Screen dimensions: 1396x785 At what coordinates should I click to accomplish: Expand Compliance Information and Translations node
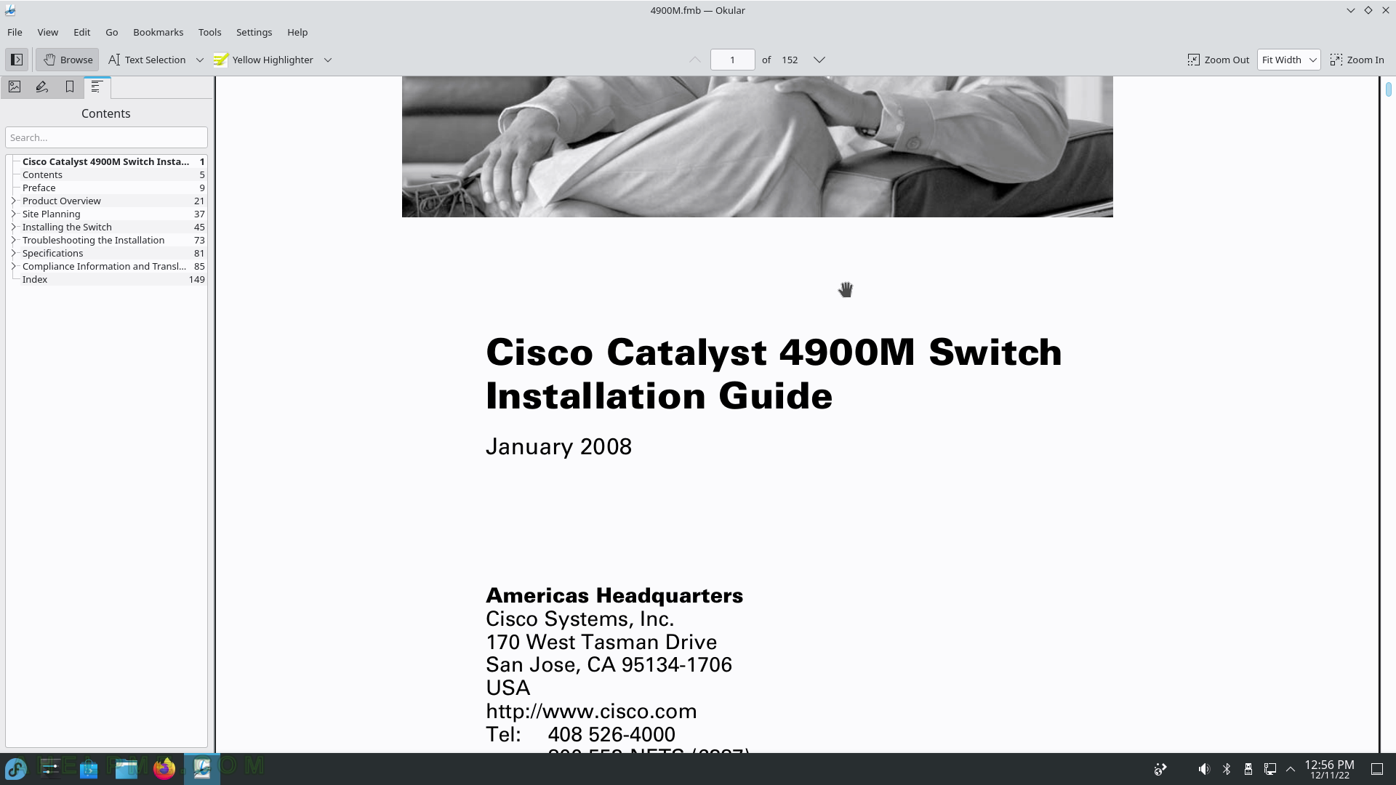(x=14, y=266)
